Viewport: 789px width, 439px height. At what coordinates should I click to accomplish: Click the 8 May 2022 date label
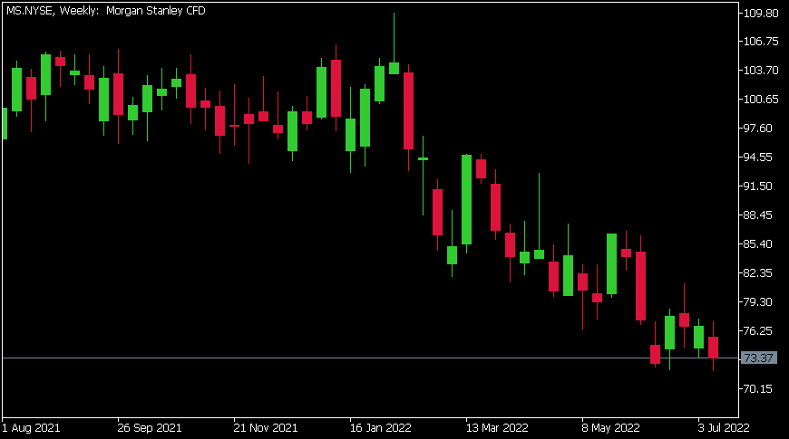click(611, 428)
